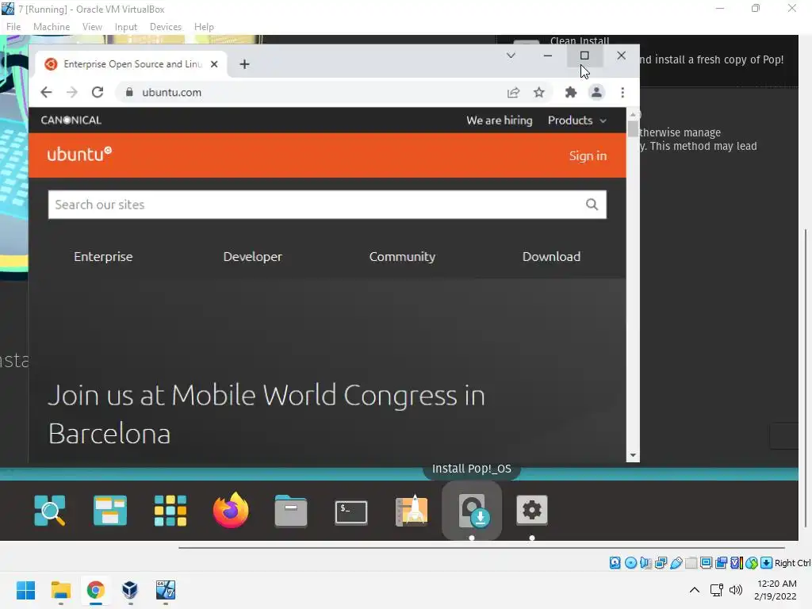The image size is (812, 609).
Task: Click the VirtualBox hard disk status icon
Action: tap(615, 563)
